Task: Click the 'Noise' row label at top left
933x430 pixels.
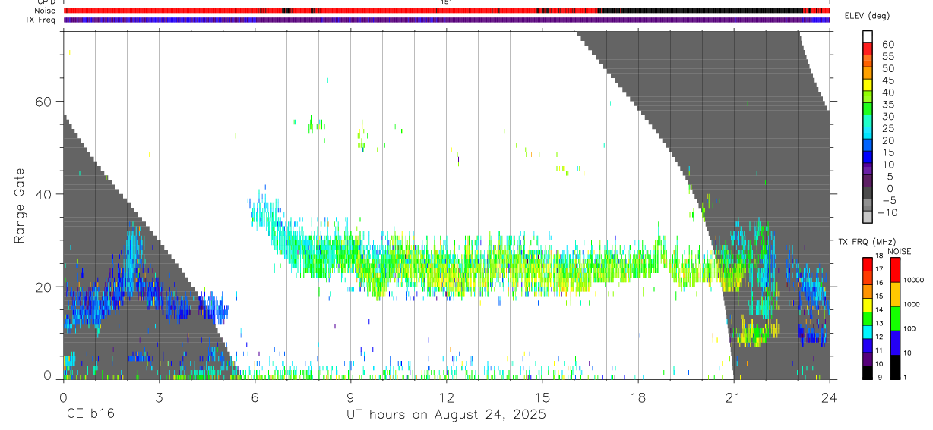Action: point(46,11)
